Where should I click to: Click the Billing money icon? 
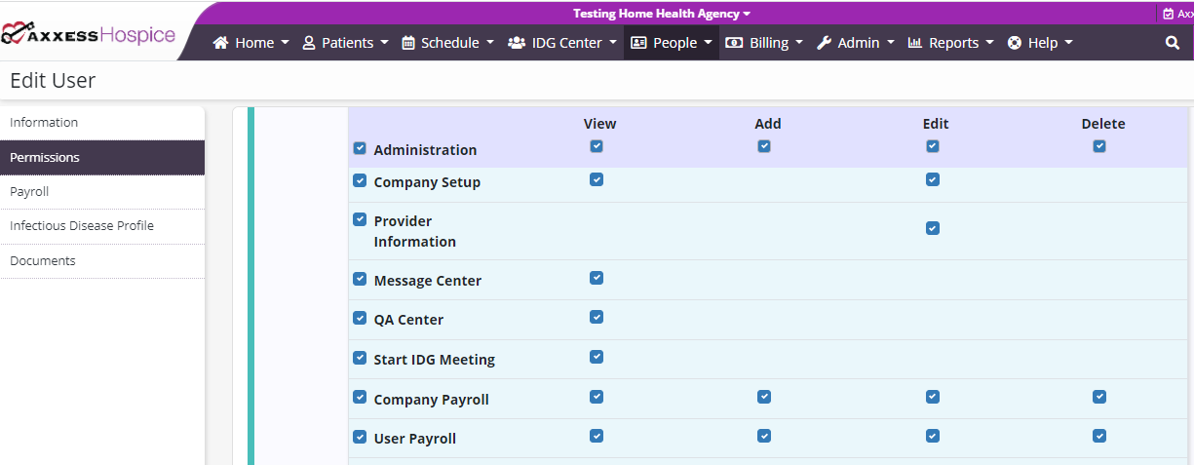tap(734, 43)
